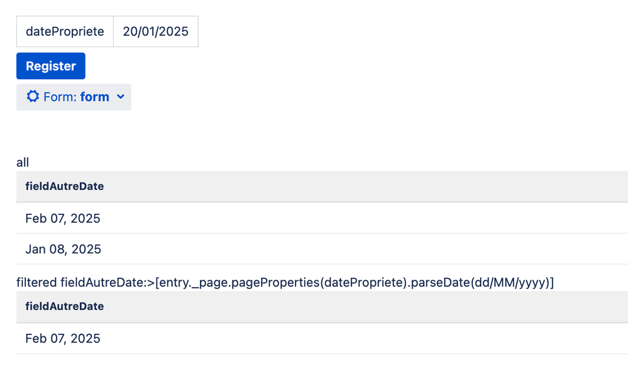Click the fieldAutreDate header in the all table
The width and height of the screenshot is (628, 369).
(x=64, y=186)
